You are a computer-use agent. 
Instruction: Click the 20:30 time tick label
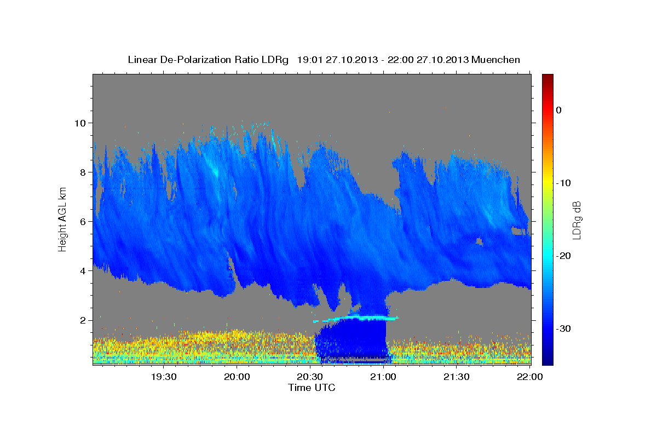coord(310,377)
